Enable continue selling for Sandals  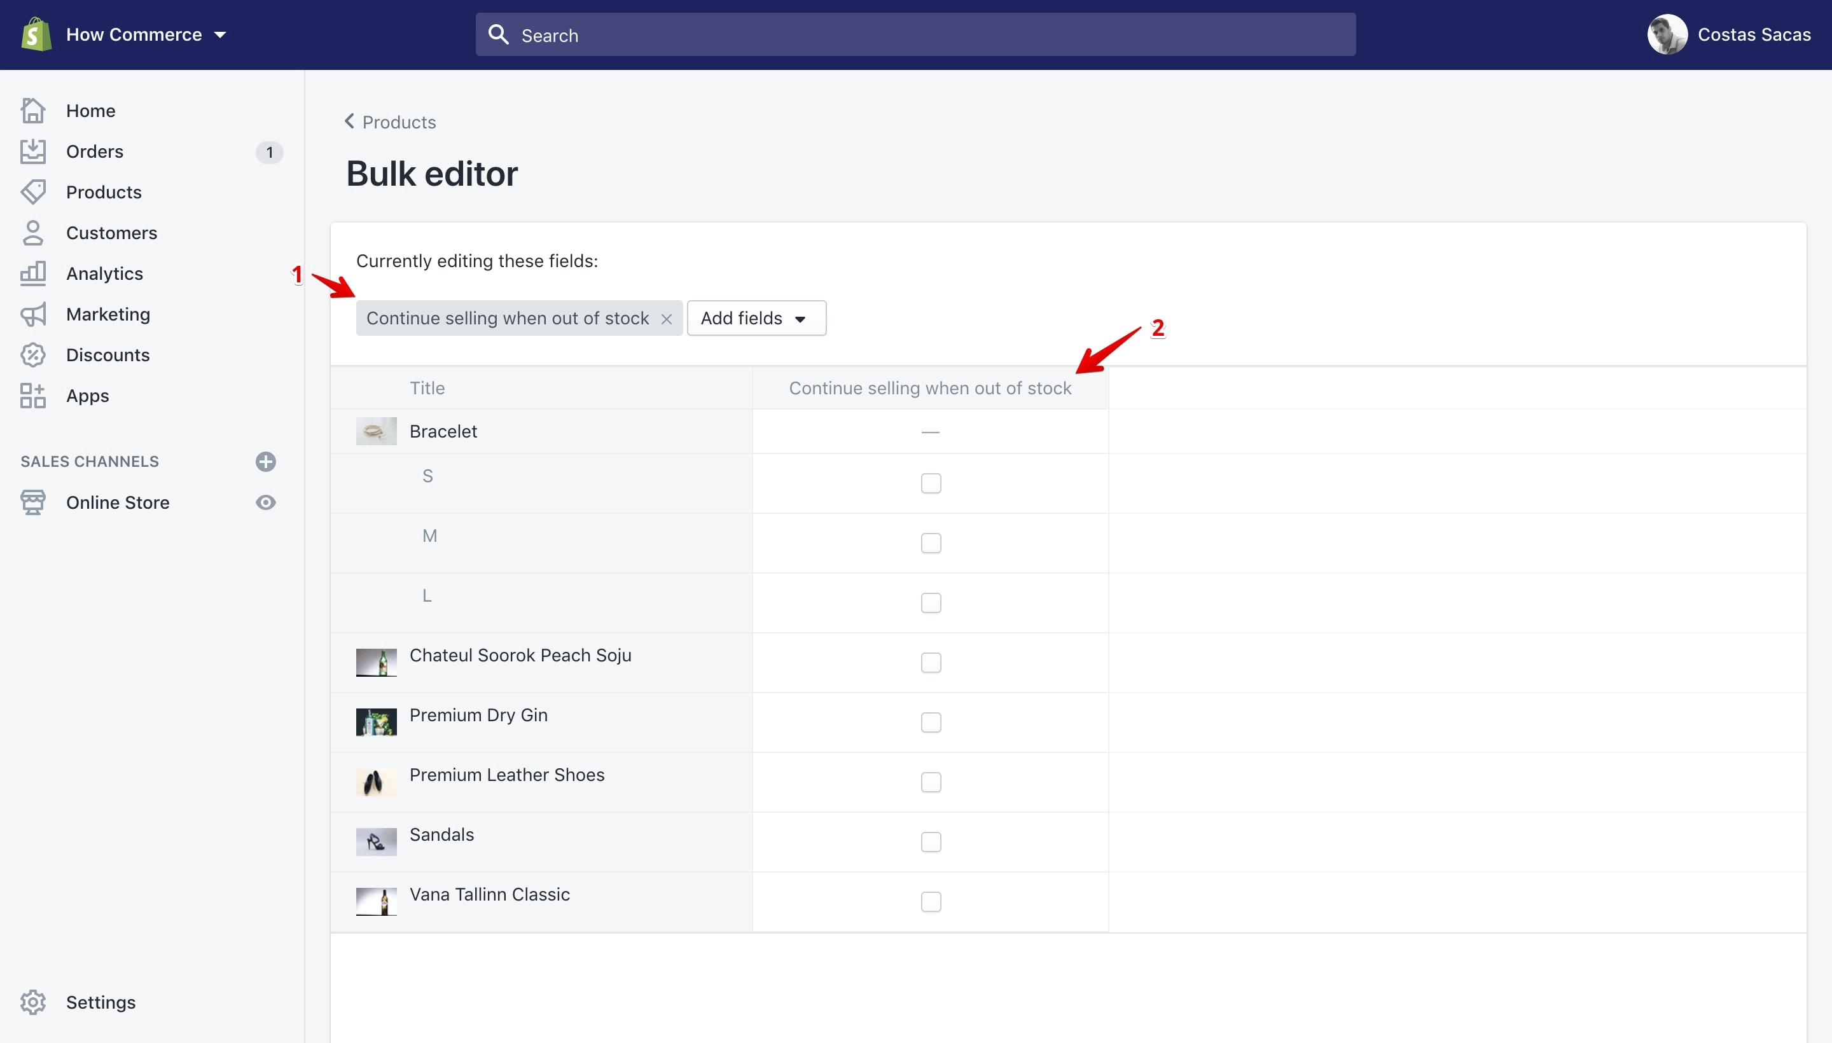pos(931,841)
